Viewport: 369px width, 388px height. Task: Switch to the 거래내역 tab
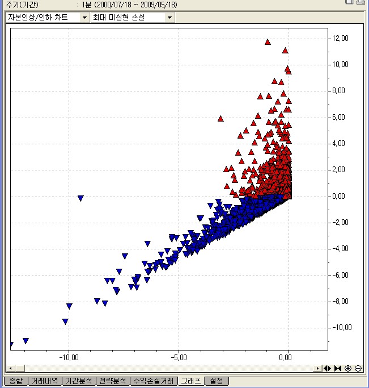[45, 381]
